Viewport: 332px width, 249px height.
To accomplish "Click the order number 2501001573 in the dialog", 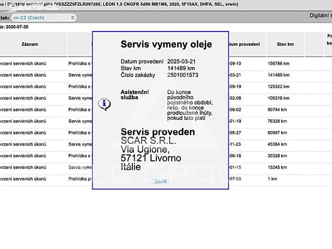I will point(183,75).
